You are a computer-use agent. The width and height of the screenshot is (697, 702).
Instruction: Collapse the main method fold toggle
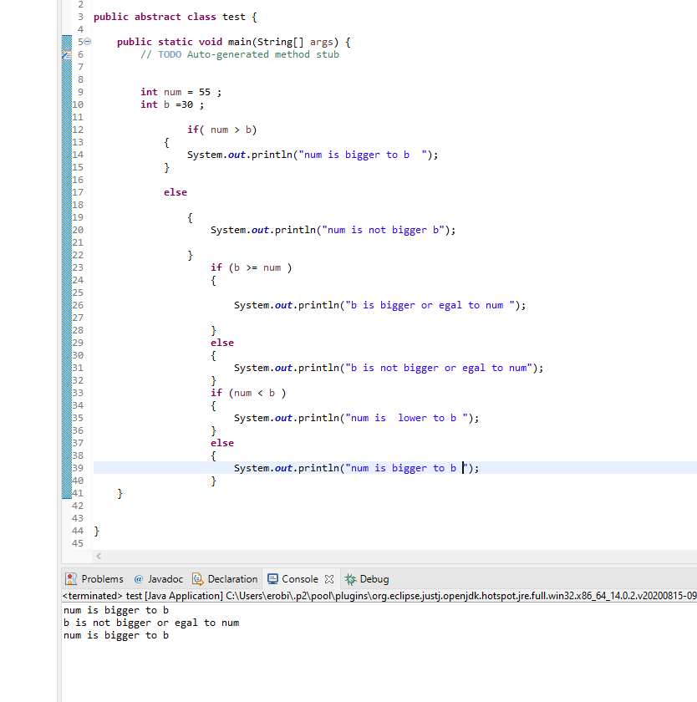pyautogui.click(x=88, y=42)
